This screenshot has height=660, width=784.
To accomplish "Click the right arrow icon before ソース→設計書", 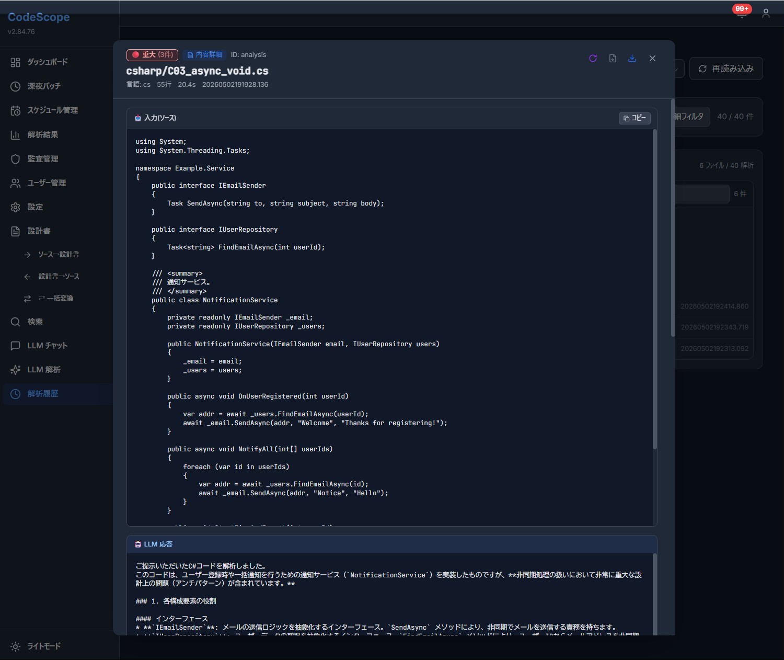I will 27,255.
